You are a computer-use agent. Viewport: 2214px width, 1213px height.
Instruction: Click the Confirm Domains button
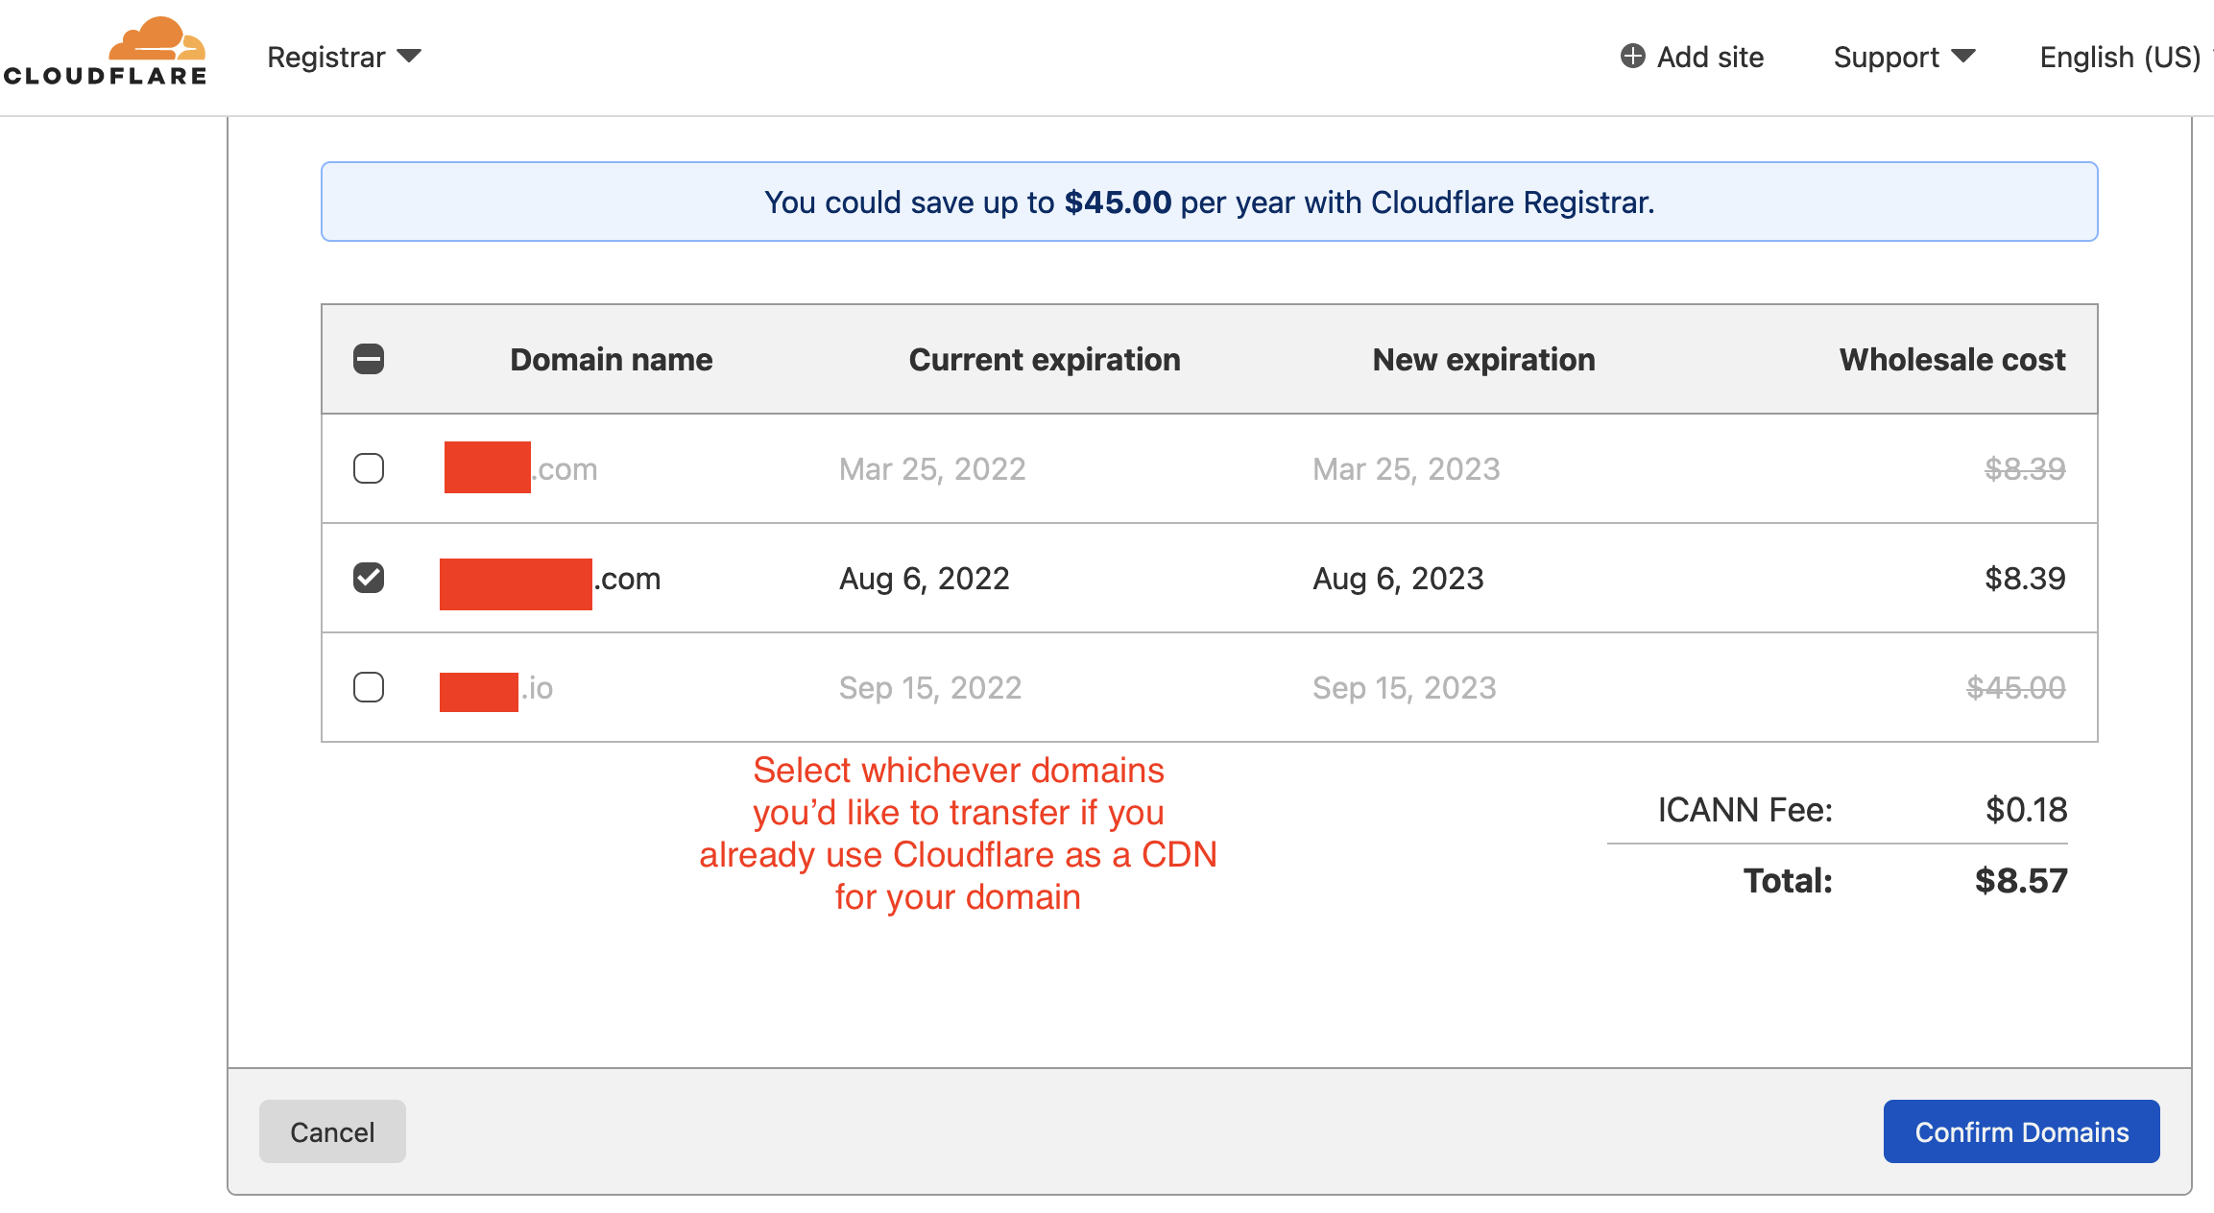point(2021,1131)
